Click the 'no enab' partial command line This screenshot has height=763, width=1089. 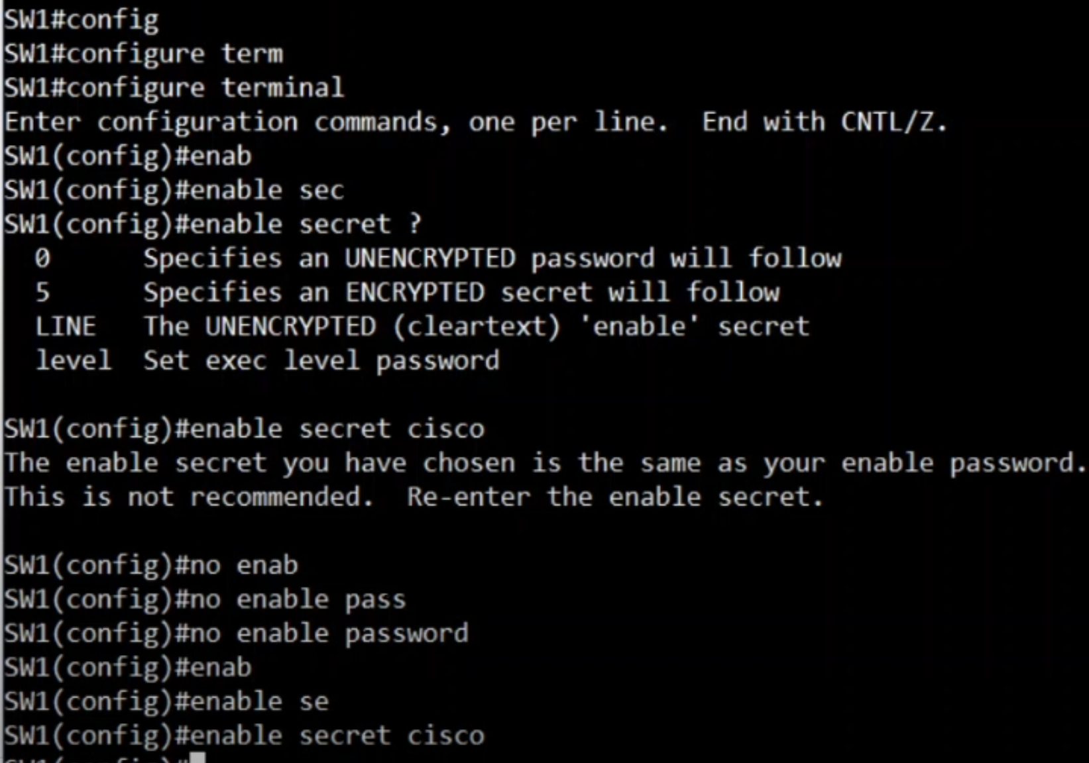(x=151, y=566)
